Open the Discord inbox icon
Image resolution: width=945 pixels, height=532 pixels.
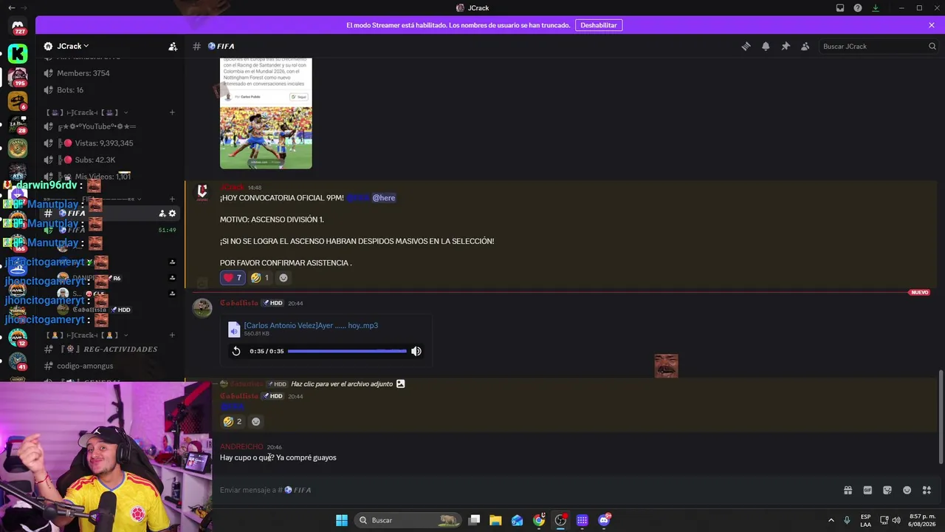pyautogui.click(x=840, y=8)
